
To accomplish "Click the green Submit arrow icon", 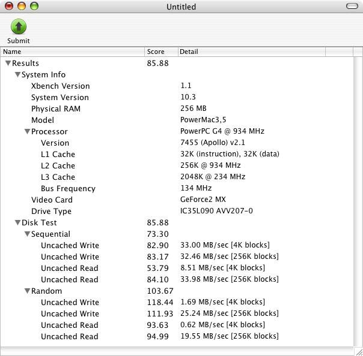I will (x=19, y=26).
